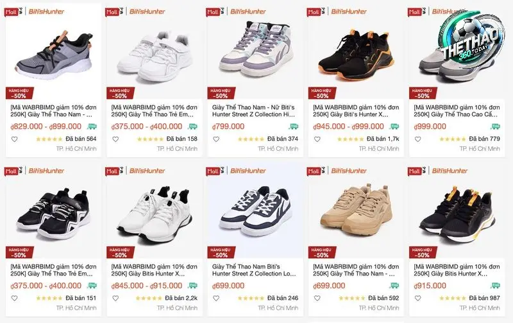Open white black-sole shoe product image

tap(155, 213)
